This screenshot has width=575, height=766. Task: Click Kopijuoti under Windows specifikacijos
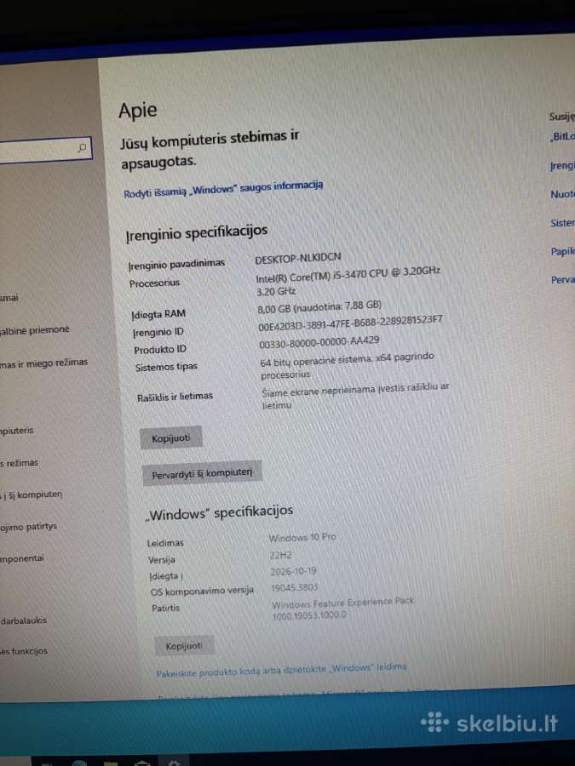pyautogui.click(x=184, y=646)
